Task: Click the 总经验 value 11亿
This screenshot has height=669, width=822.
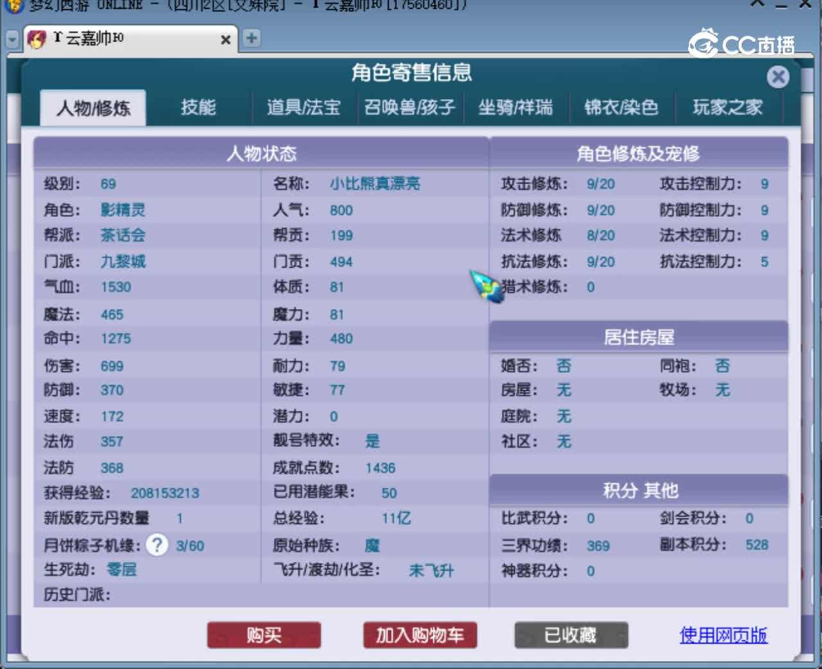Action: pyautogui.click(x=396, y=518)
